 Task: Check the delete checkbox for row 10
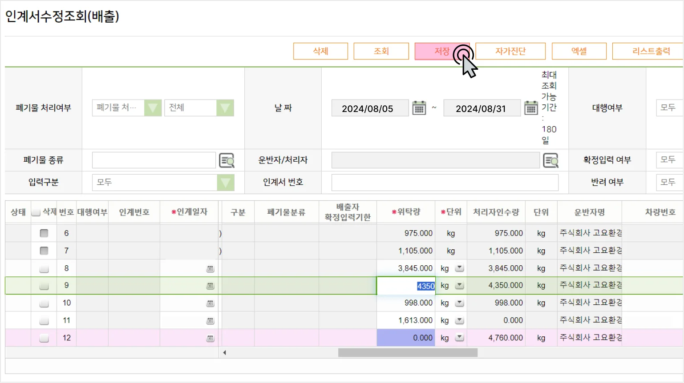44,303
